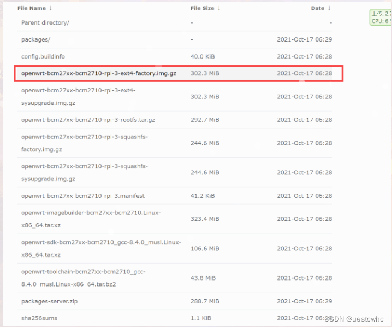This screenshot has height=327, width=392.
Task: Click the 43.8 MiB size cell
Action: tap(203, 278)
